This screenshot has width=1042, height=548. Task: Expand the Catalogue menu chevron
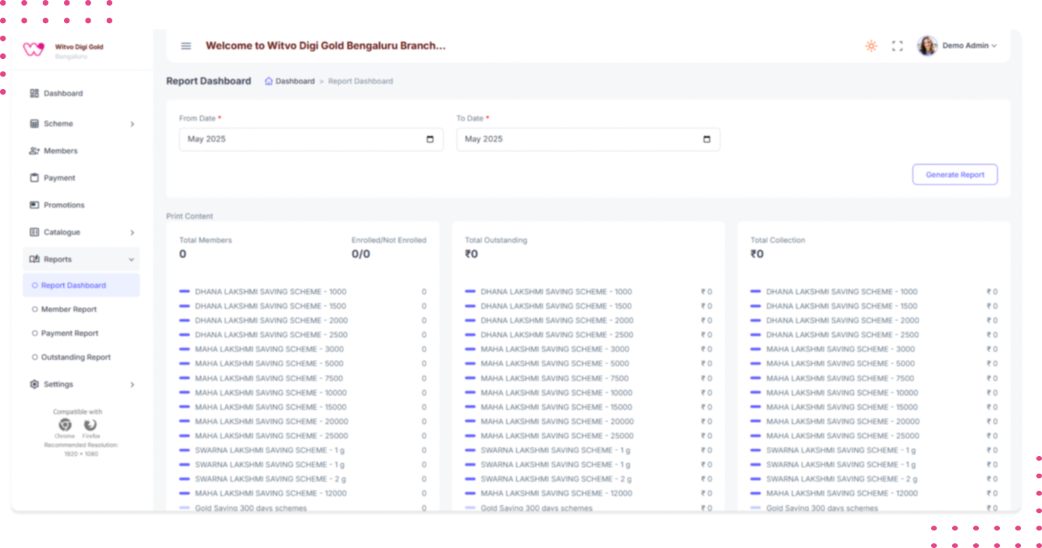point(132,232)
